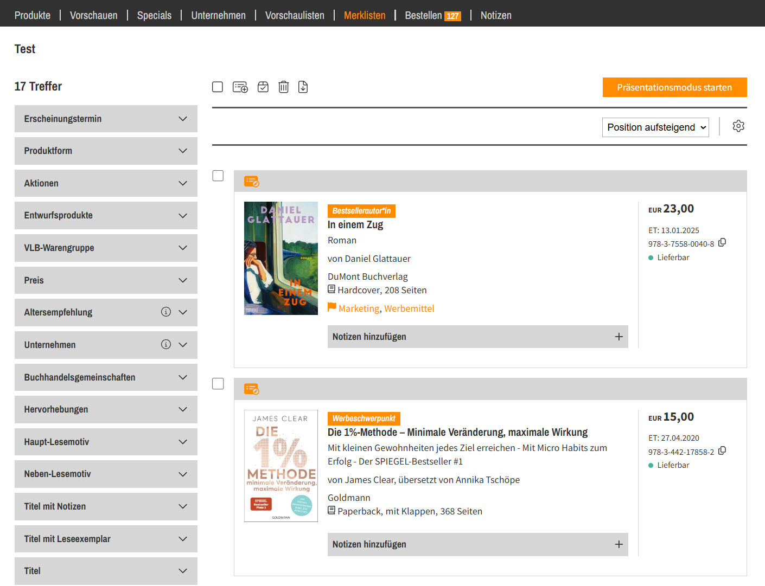Expand the Altersempfehlung filter chevron
This screenshot has height=586, width=765.
[x=183, y=312]
